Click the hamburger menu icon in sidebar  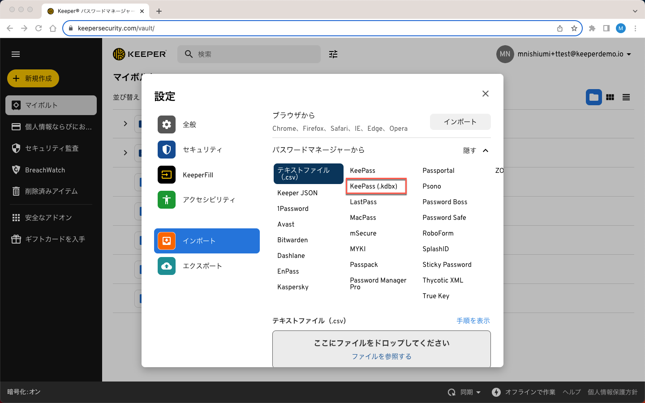(x=16, y=54)
